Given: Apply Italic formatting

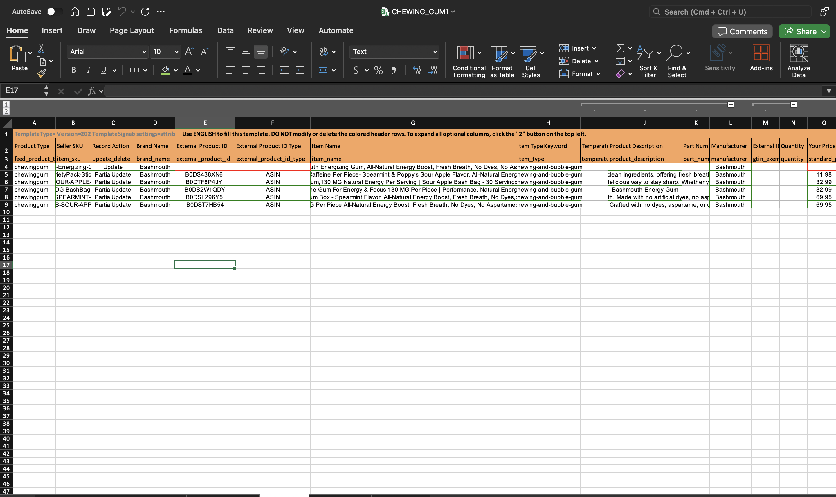Looking at the screenshot, I should point(88,70).
